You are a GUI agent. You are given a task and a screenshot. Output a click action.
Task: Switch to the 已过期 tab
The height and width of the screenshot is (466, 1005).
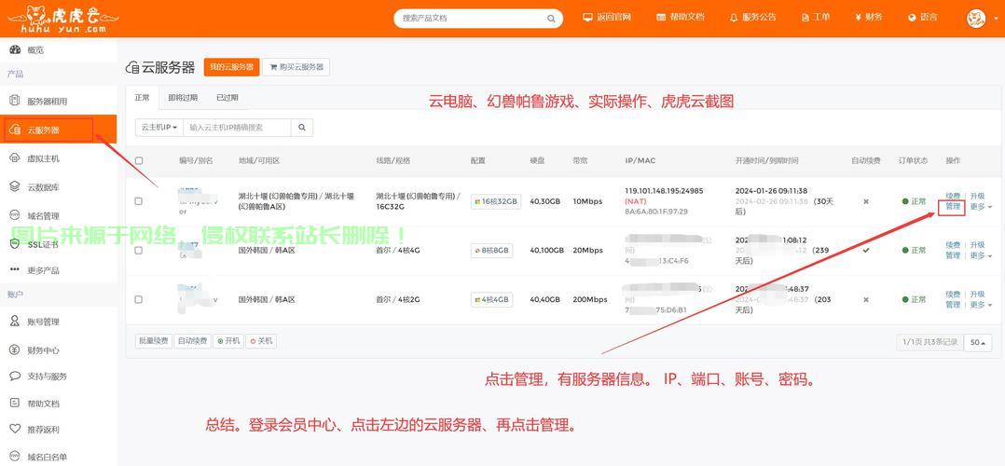227,98
